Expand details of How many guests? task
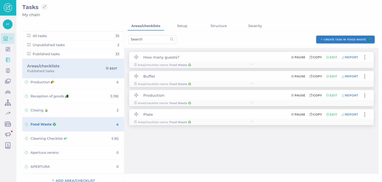 pos(251,64)
